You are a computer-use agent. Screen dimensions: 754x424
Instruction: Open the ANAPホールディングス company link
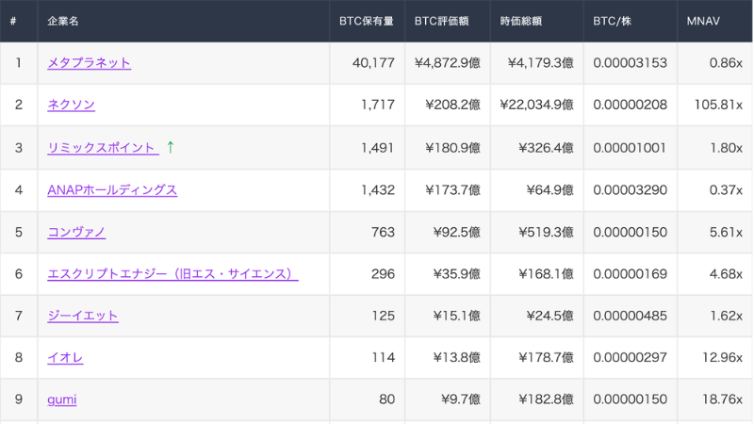click(x=112, y=190)
